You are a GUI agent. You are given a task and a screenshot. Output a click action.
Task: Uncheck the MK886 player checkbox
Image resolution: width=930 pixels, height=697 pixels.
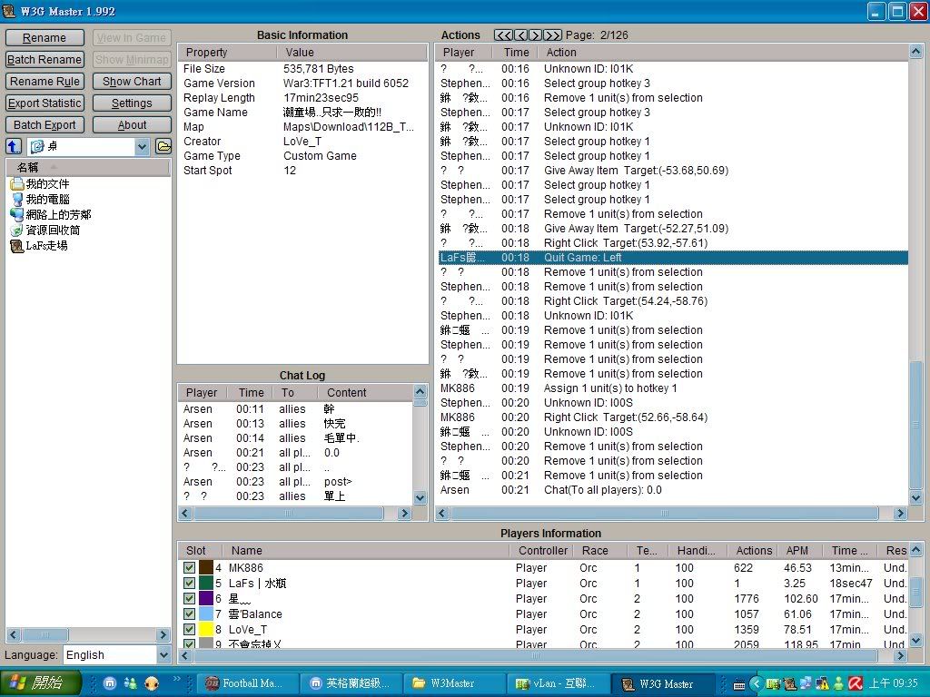click(x=189, y=568)
